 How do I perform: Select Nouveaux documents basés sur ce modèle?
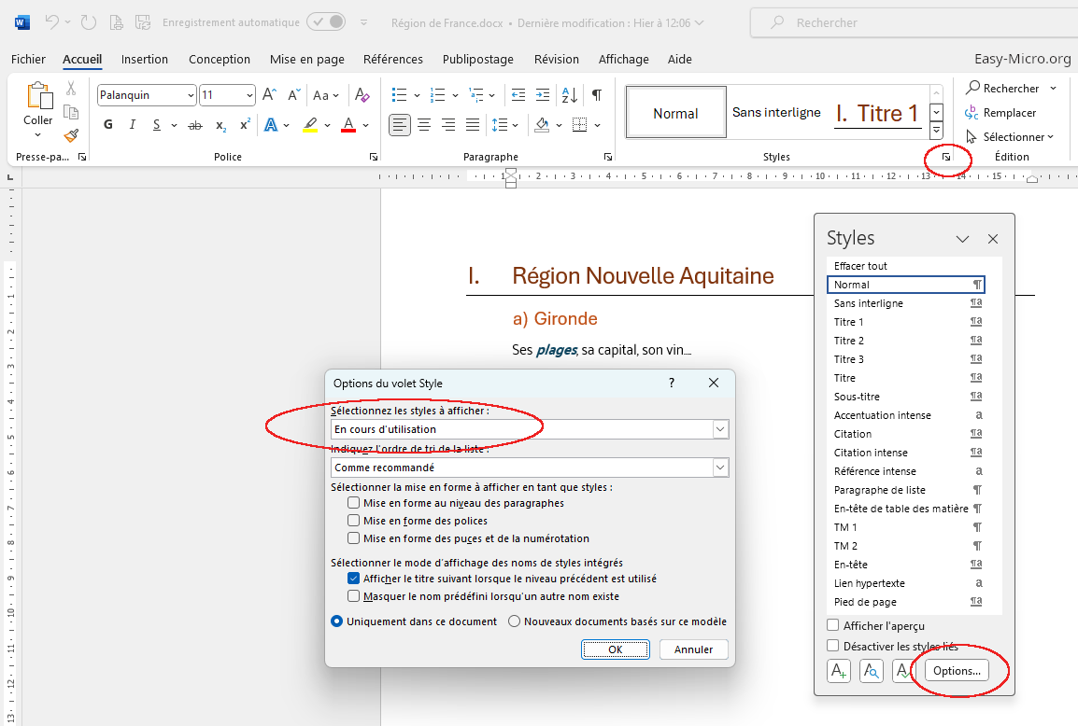[514, 621]
